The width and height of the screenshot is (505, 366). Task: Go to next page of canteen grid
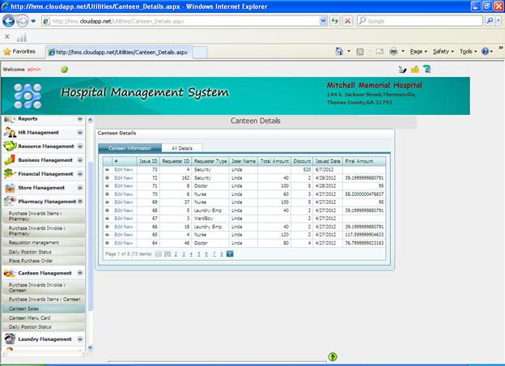click(230, 253)
